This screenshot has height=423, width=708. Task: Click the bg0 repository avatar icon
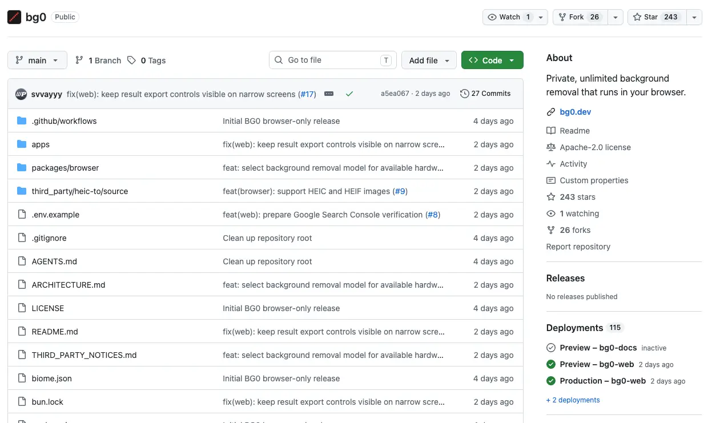(14, 17)
